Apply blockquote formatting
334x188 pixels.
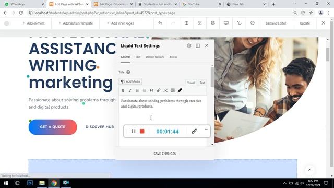tap(151, 90)
